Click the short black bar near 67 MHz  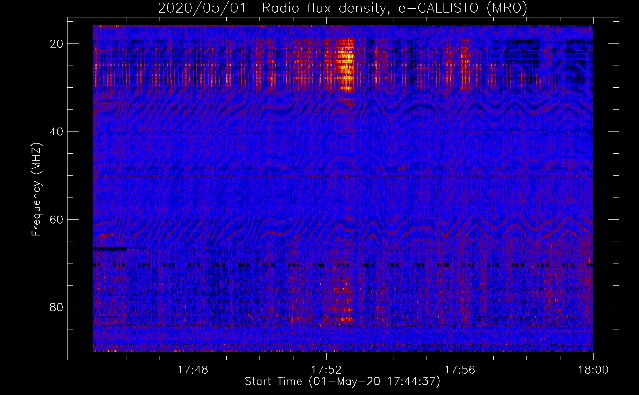click(x=111, y=249)
